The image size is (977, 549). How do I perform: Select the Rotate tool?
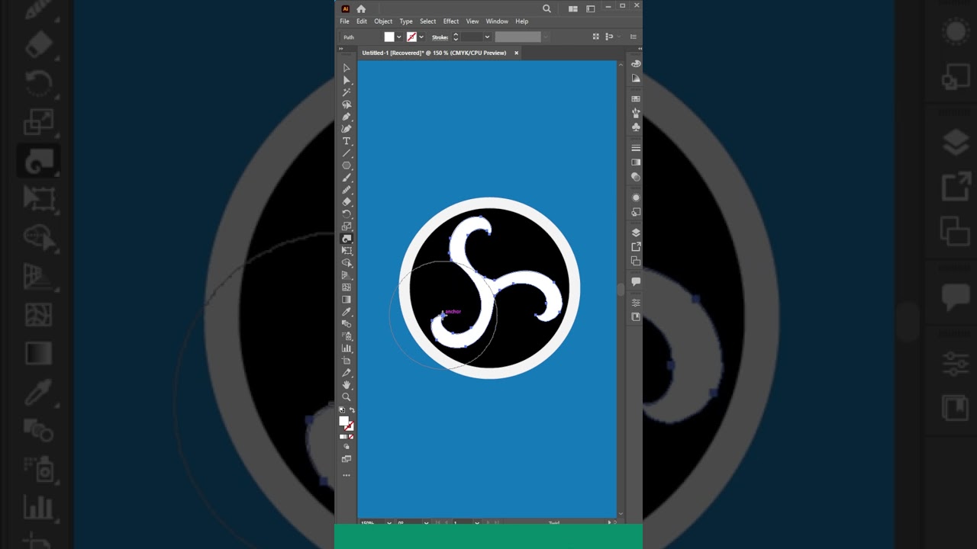point(347,214)
